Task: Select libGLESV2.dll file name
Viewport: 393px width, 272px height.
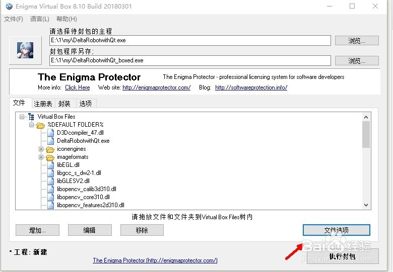Action: pos(73,181)
